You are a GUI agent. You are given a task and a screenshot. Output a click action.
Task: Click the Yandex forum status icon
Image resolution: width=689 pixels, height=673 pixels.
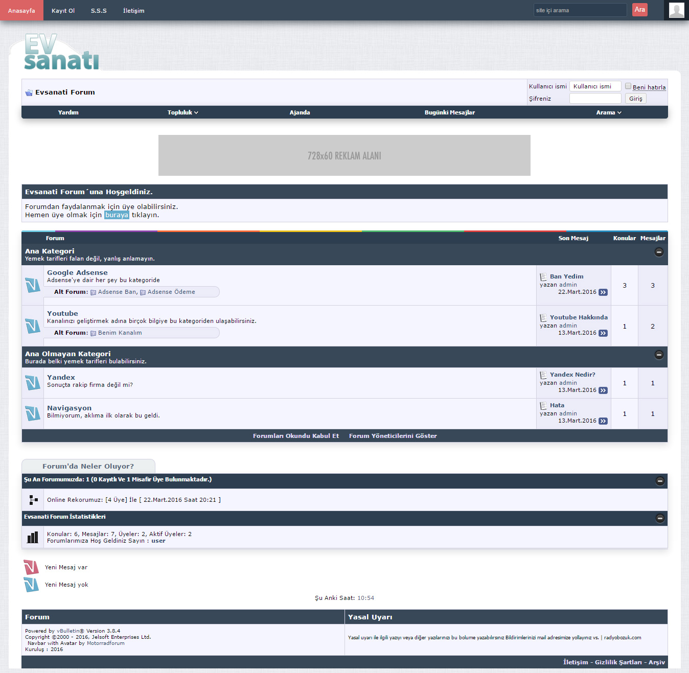click(x=33, y=383)
